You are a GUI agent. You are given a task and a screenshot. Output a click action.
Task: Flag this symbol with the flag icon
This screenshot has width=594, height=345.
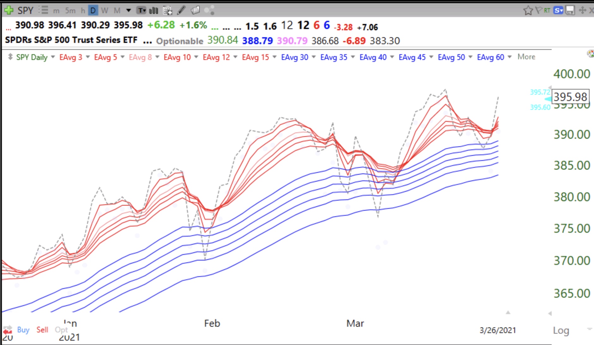click(538, 10)
